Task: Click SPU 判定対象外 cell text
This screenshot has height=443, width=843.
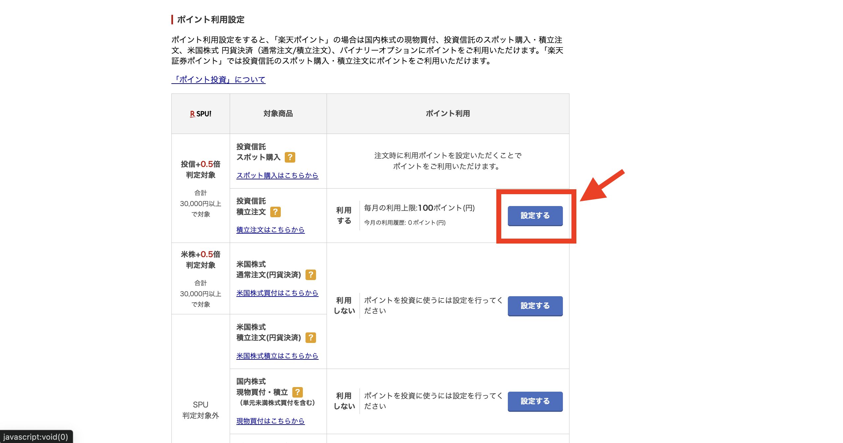Action: pos(200,410)
